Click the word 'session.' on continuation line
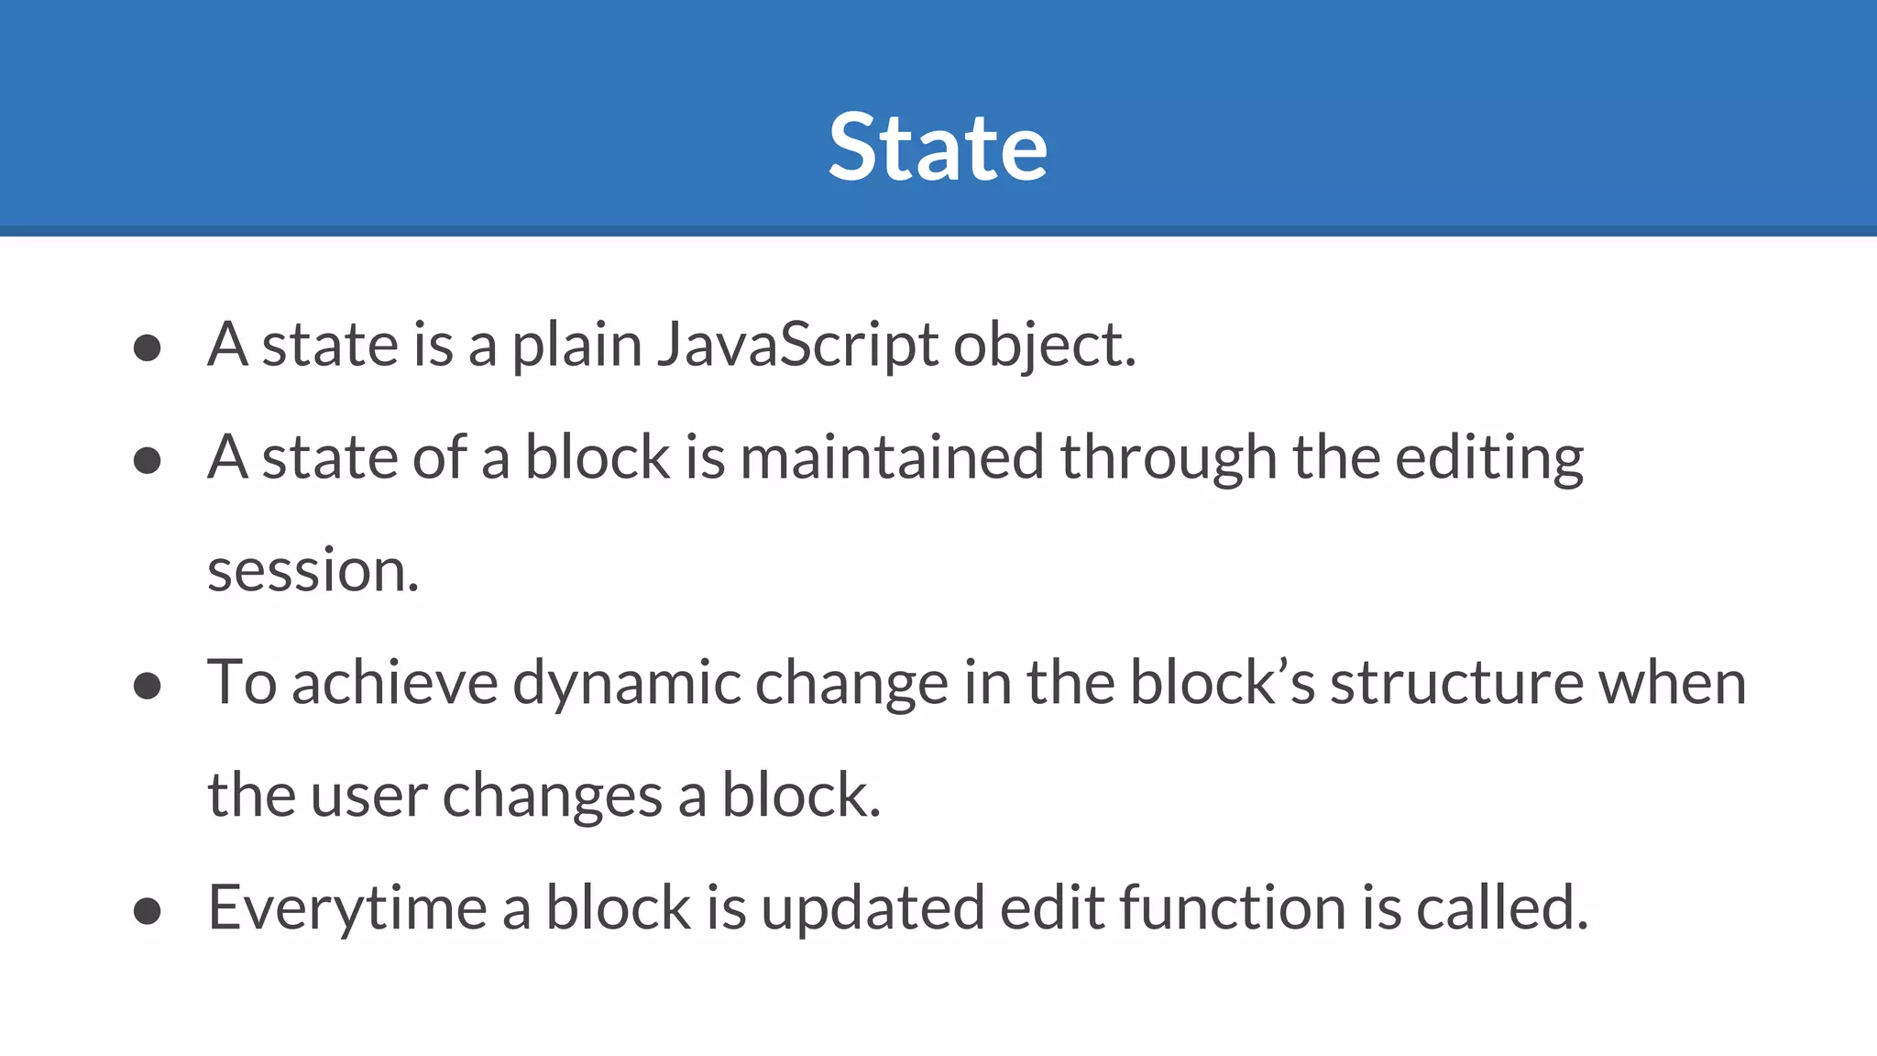1877x1056 pixels. point(313,570)
